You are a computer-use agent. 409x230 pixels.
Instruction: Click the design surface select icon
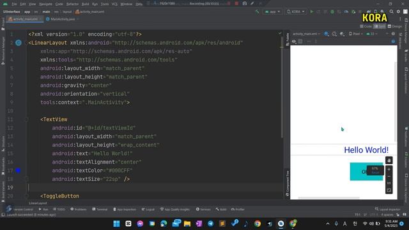pos(327,34)
